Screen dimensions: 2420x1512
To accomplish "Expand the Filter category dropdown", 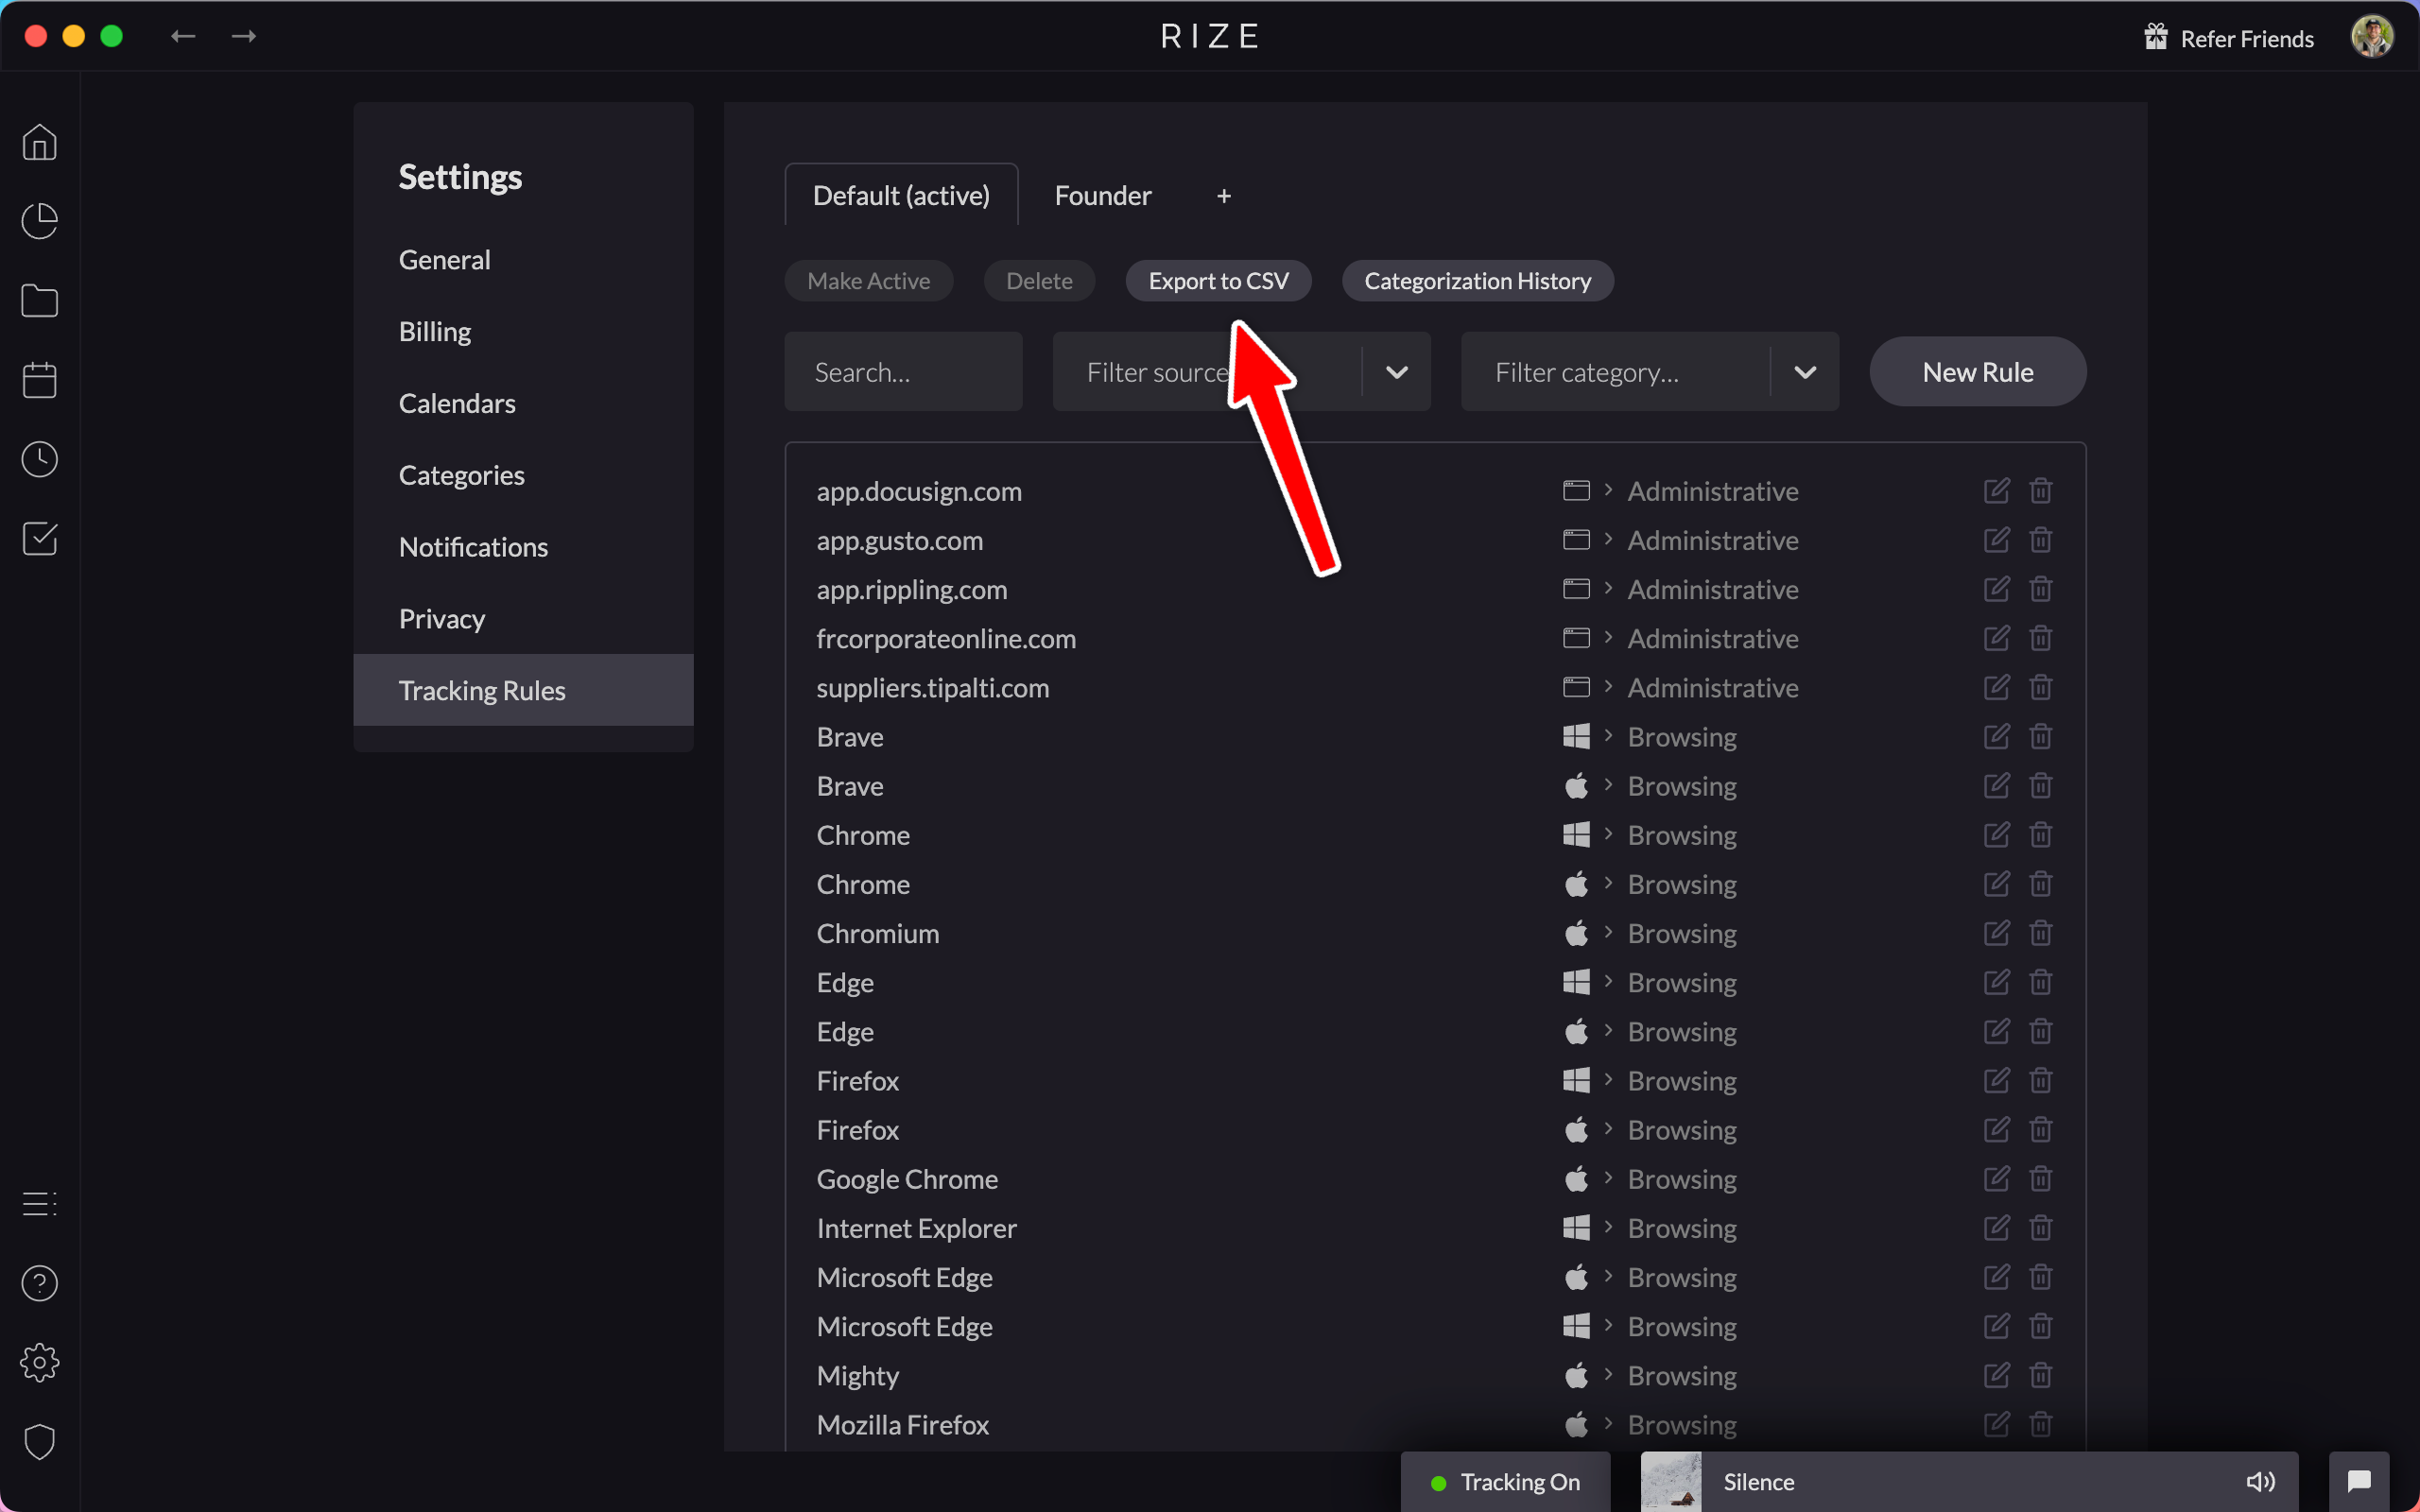I will [1804, 372].
